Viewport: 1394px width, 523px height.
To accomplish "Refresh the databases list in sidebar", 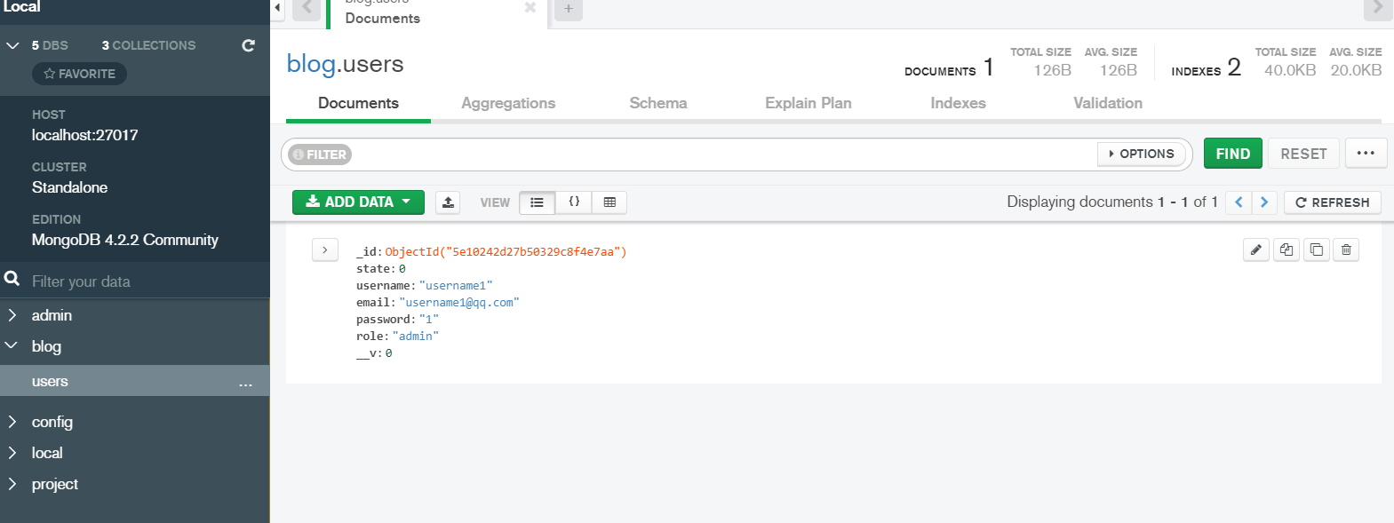I will pyautogui.click(x=248, y=45).
